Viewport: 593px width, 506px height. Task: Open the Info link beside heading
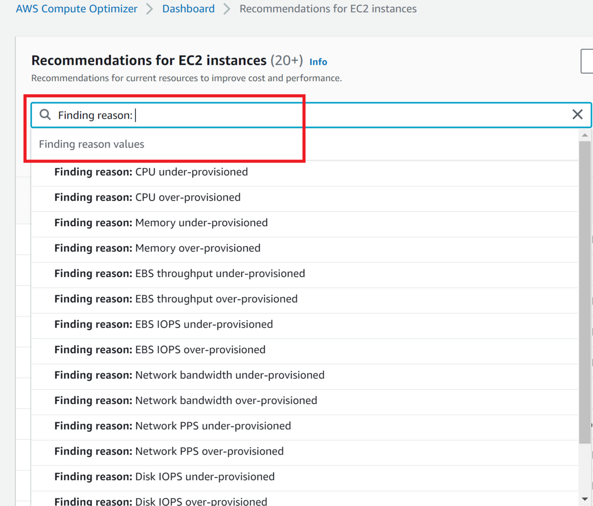[318, 62]
